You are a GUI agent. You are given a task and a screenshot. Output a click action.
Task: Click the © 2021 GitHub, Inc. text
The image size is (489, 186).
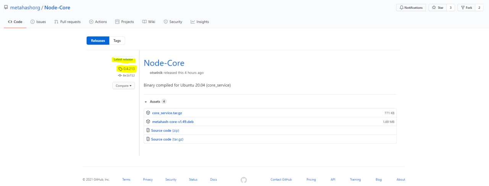[x=96, y=180]
